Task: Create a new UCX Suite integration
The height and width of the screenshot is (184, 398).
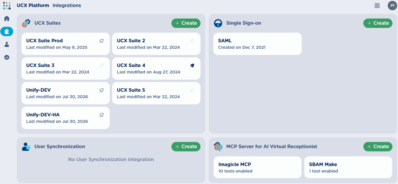Action: click(x=186, y=23)
